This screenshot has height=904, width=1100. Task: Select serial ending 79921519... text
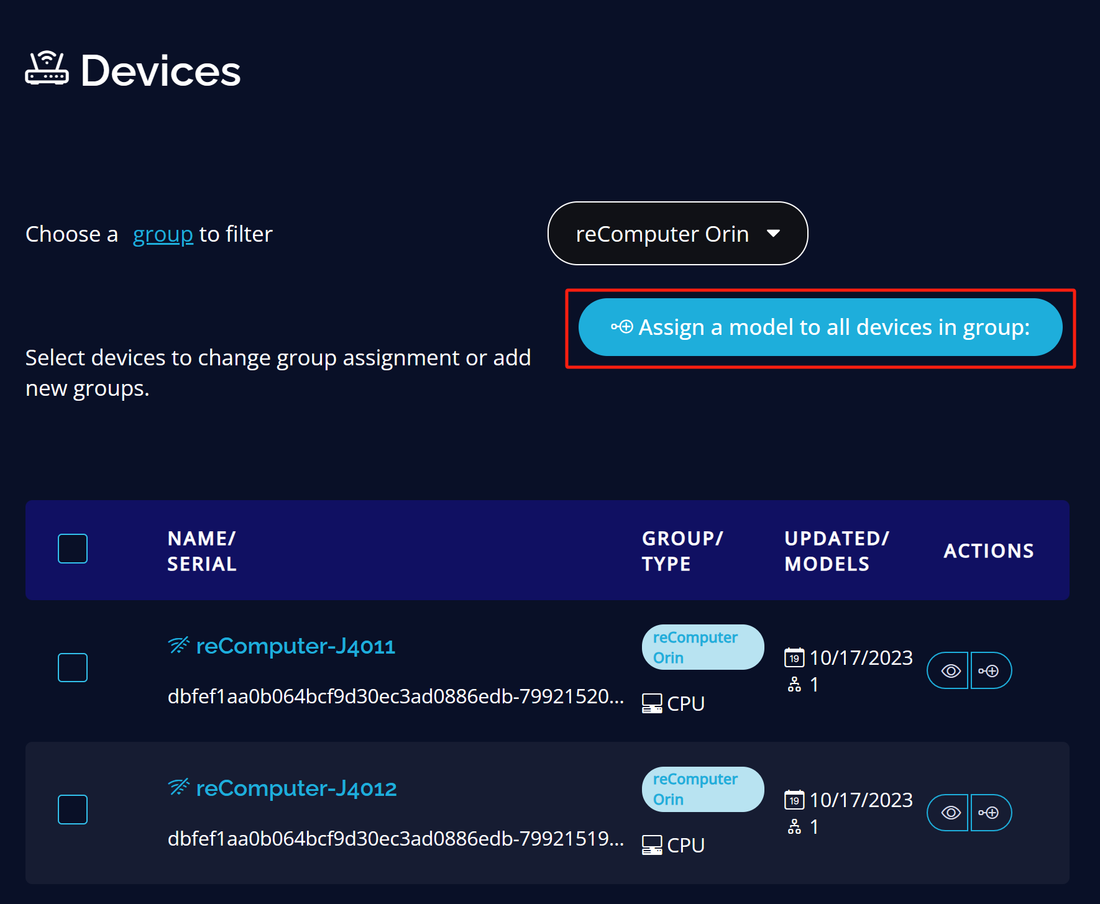396,839
